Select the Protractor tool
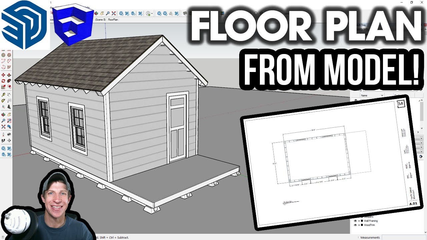Viewport: 427px width, 240px height. coord(3,101)
